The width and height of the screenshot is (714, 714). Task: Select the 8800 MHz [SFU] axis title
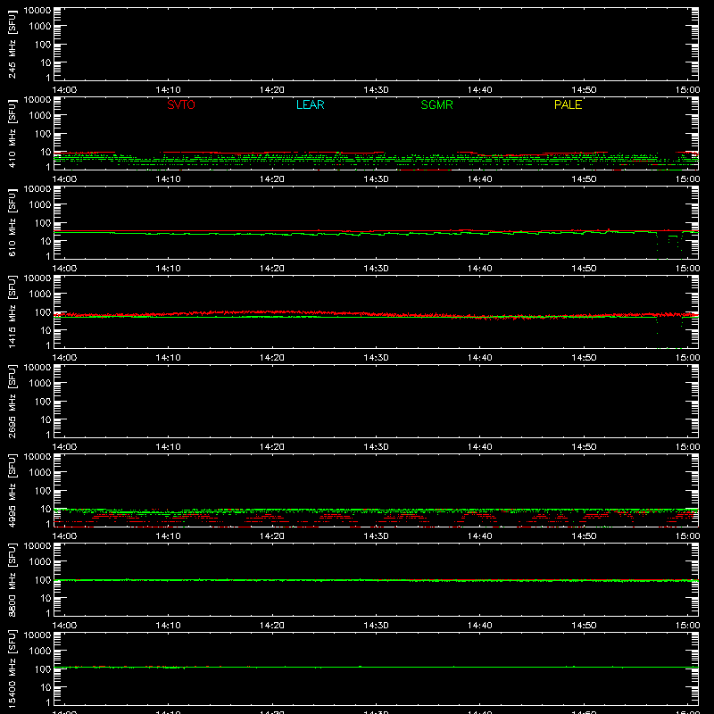click(x=12, y=579)
